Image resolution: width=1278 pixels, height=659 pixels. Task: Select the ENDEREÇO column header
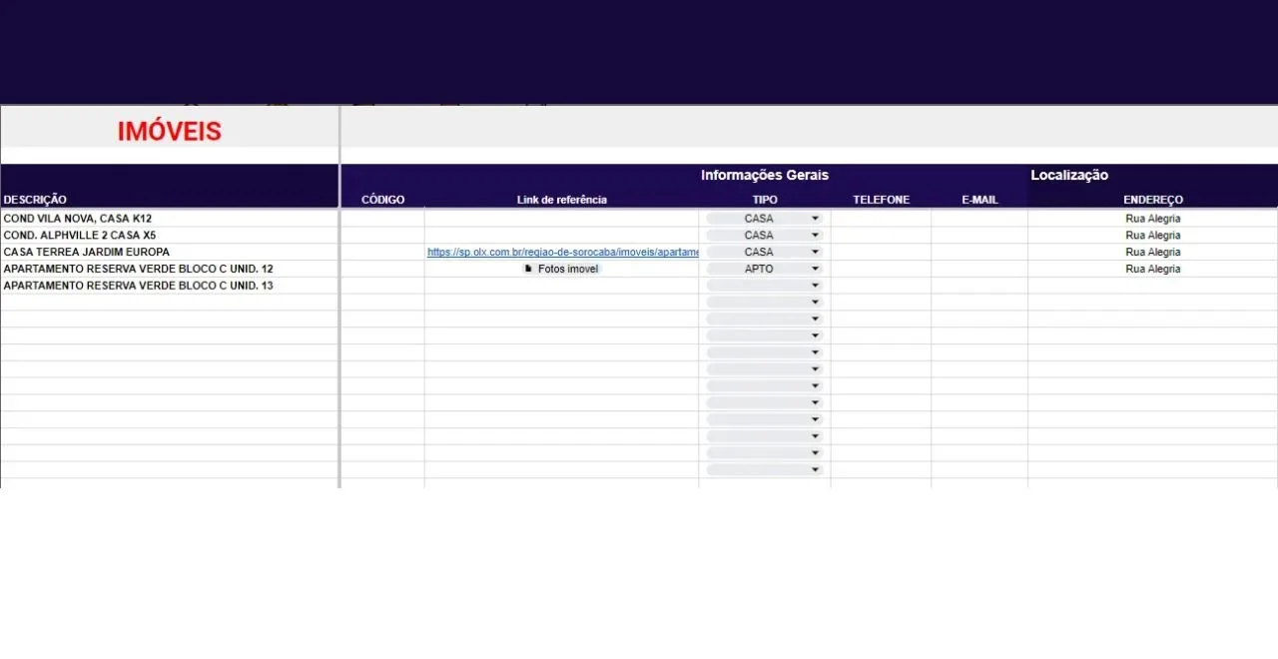[1152, 200]
